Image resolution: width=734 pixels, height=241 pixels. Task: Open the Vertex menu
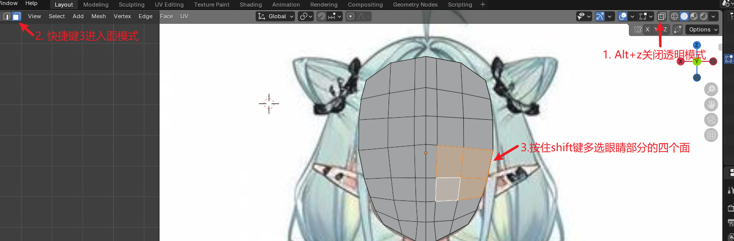click(122, 16)
